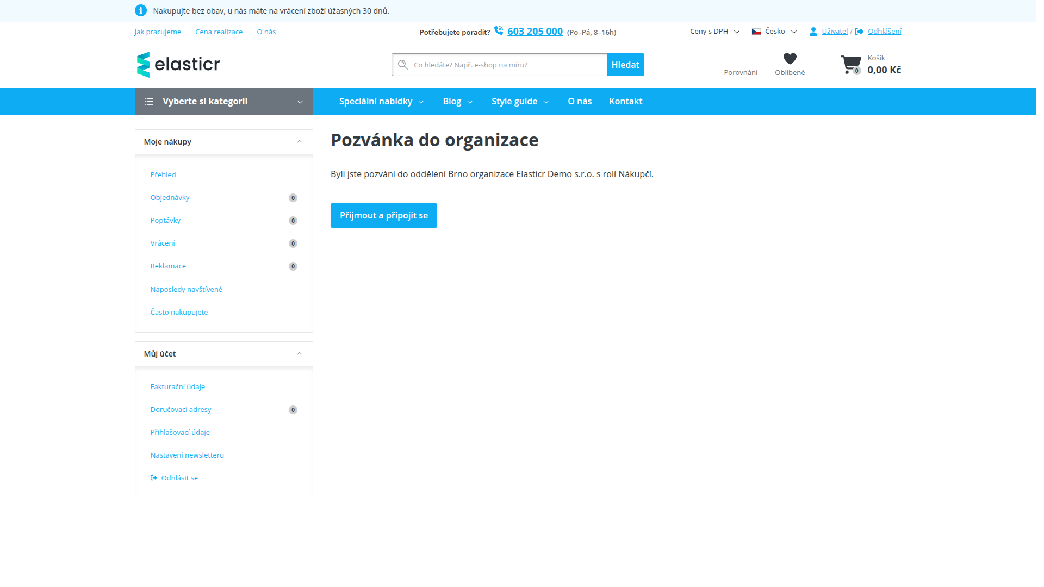Click Přijmout a připojit se button

[x=384, y=216]
